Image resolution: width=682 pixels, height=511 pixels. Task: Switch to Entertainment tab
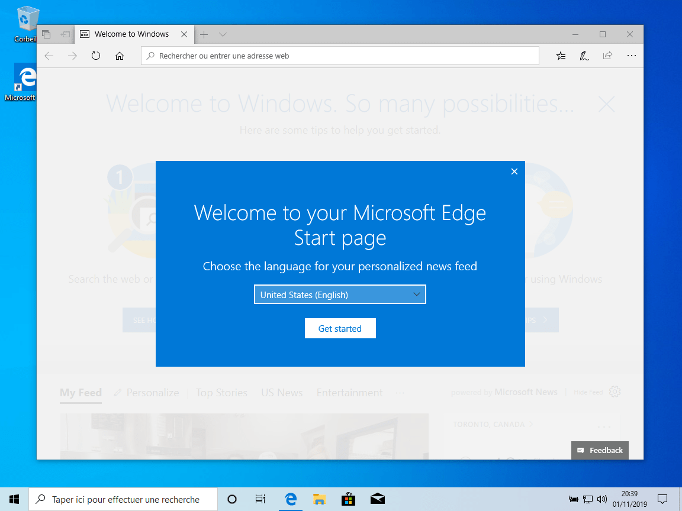point(350,392)
